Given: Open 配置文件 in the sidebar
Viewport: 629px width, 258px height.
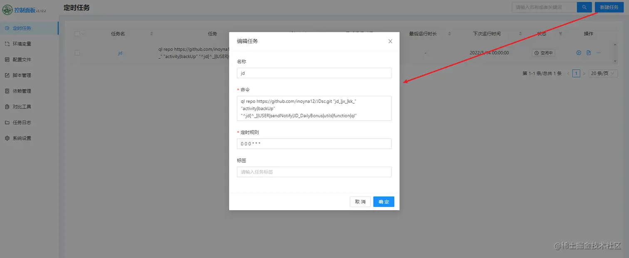Looking at the screenshot, I should [29, 60].
